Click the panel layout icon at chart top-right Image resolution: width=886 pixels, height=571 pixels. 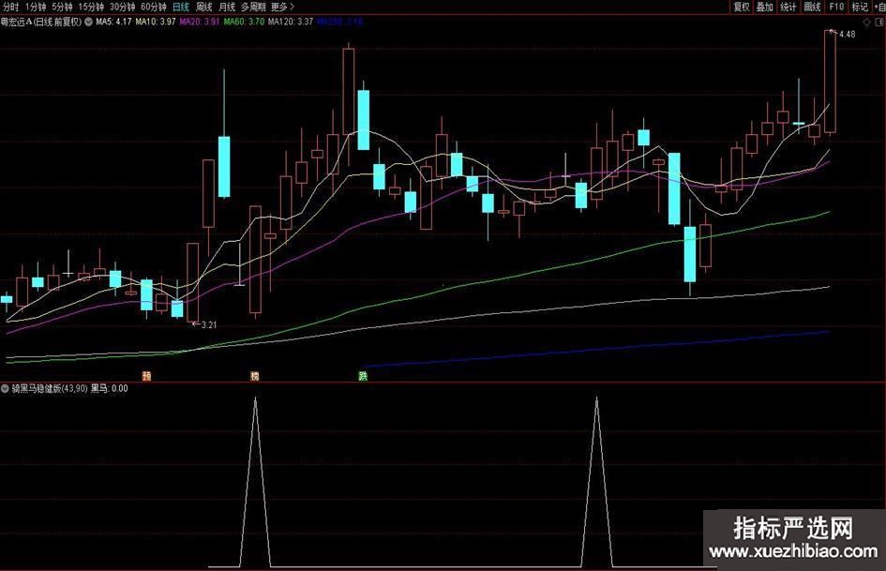(879, 23)
